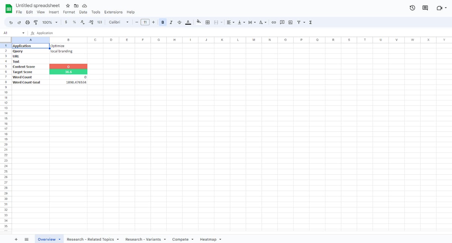Image resolution: width=452 pixels, height=243 pixels.
Task: Insert a link into the cell
Action: point(274,22)
